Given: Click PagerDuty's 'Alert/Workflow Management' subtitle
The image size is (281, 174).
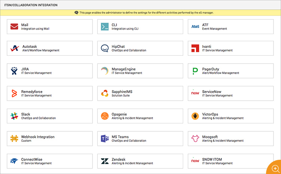Looking at the screenshot, I should (x=221, y=73).
